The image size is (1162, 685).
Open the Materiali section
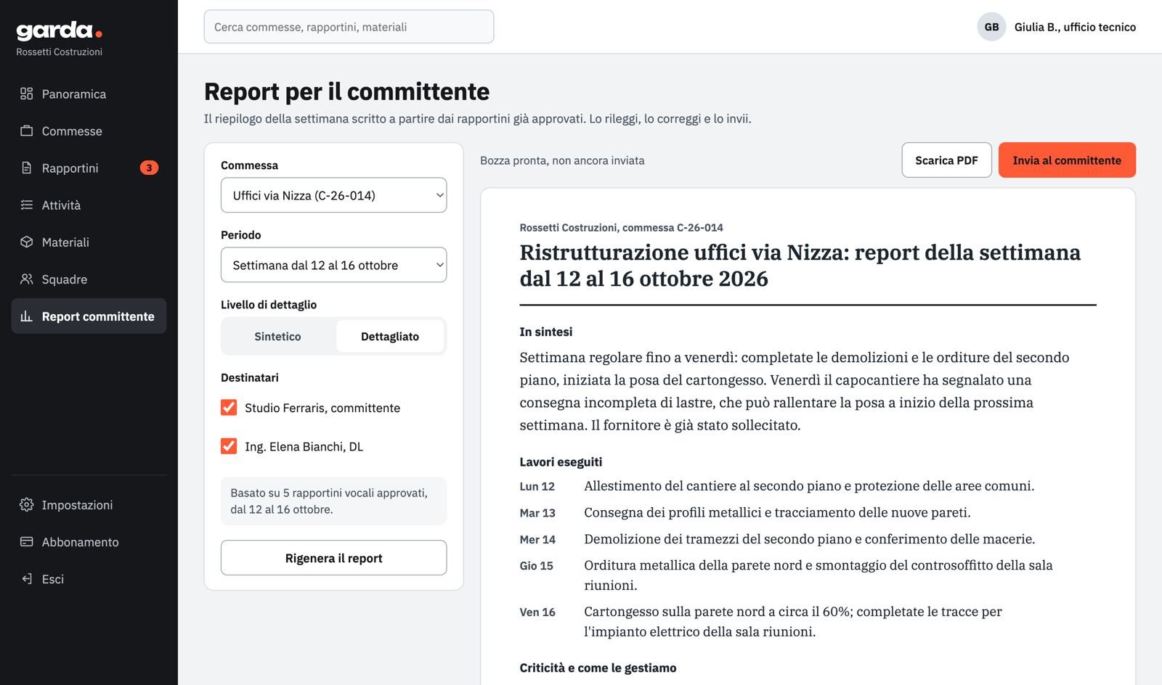point(89,242)
